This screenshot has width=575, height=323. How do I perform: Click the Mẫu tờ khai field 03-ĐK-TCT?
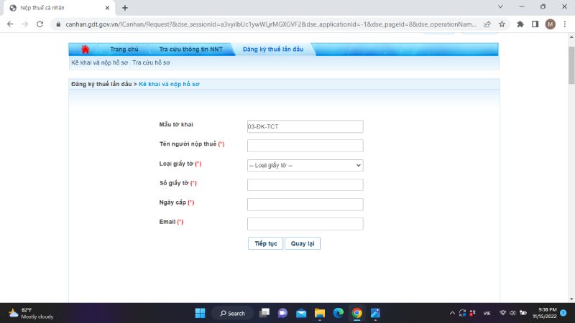(305, 126)
